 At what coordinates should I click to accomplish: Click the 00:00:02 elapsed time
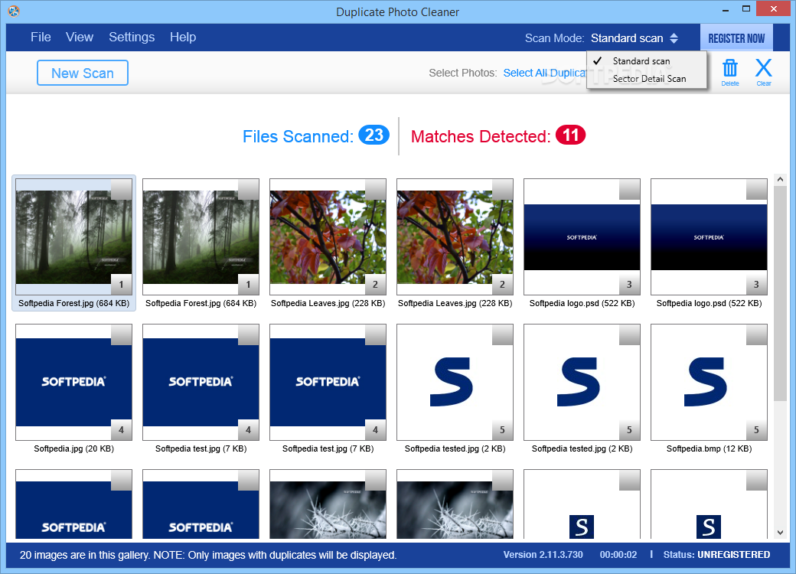coord(618,555)
